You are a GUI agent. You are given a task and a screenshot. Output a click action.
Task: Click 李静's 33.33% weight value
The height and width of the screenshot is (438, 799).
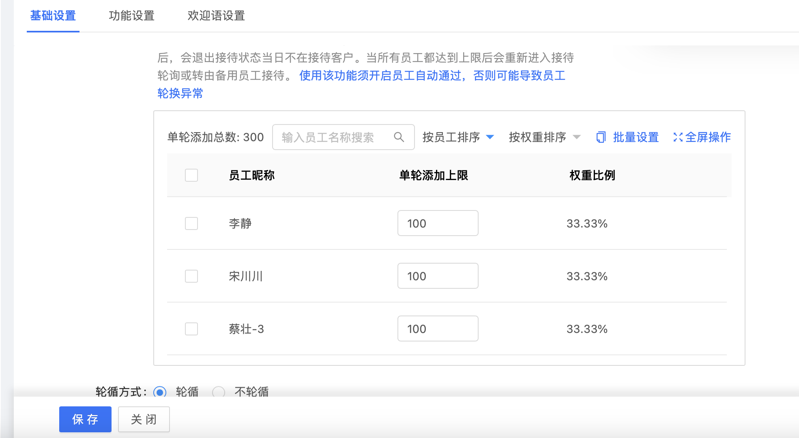[x=587, y=223]
